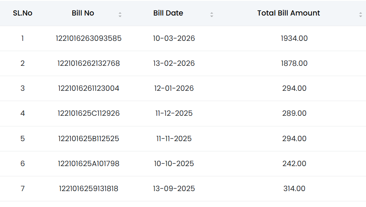
Task: Select bill number 1221016261123004
Action: 89,88
